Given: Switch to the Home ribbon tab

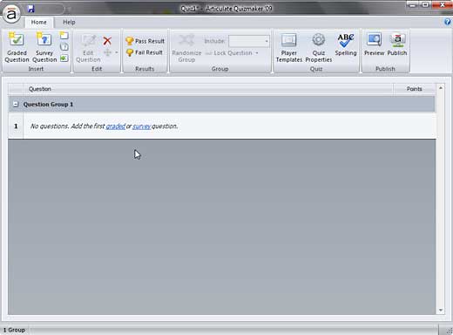Looking at the screenshot, I should 38,22.
